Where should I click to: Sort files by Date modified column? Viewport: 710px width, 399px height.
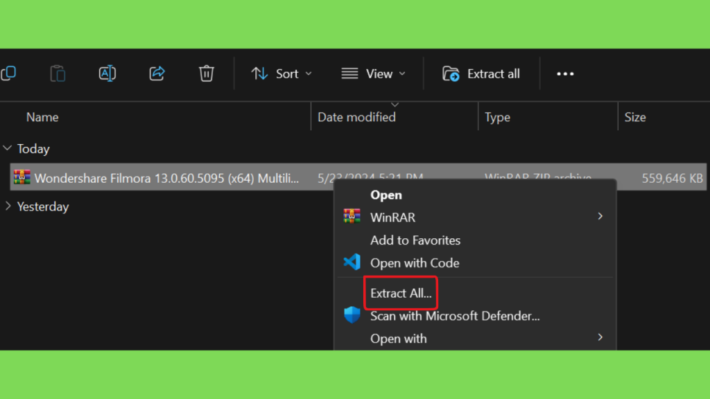356,117
